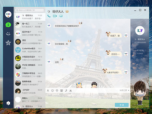
Task: Open the conversation timestamped 10:22
Action: [30, 42]
